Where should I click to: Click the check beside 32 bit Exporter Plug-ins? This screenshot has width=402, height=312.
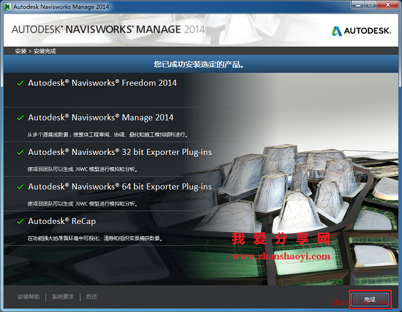(20, 152)
